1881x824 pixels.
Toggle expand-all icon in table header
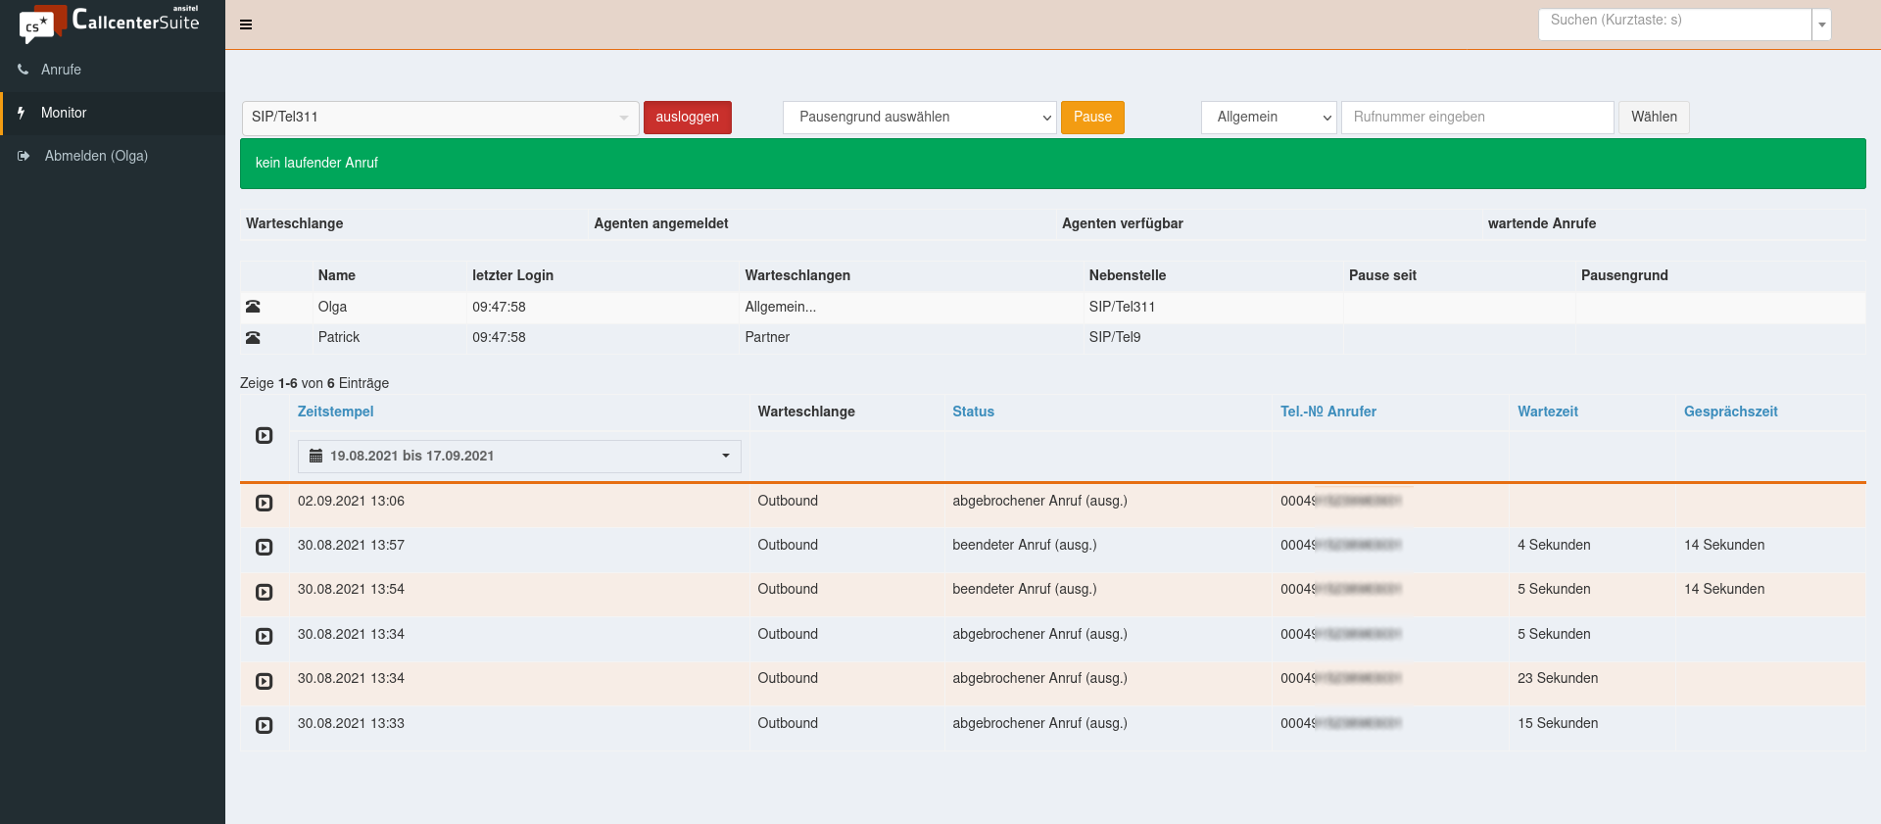[x=264, y=435]
